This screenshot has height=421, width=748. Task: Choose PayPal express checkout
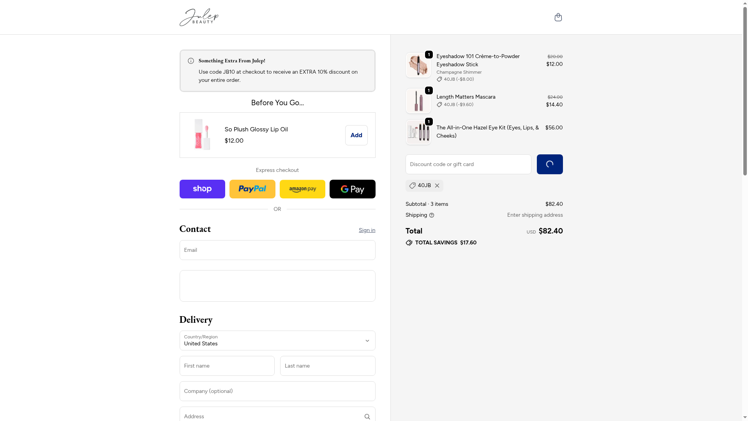252,189
